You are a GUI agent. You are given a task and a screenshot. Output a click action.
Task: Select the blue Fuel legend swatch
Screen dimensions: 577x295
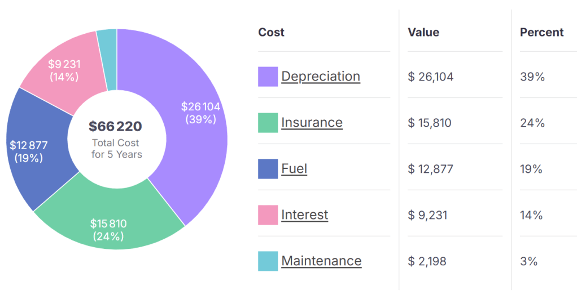[x=268, y=169]
